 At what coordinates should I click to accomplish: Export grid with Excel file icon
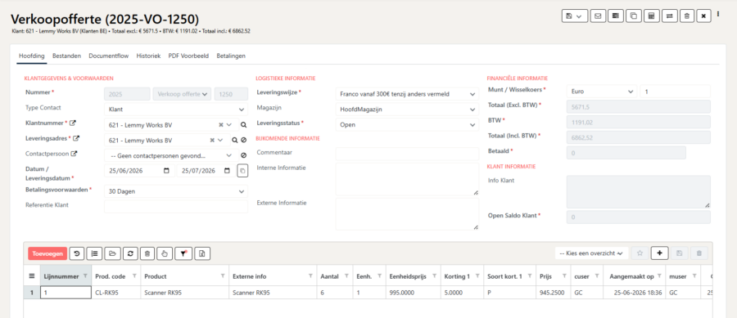201,253
